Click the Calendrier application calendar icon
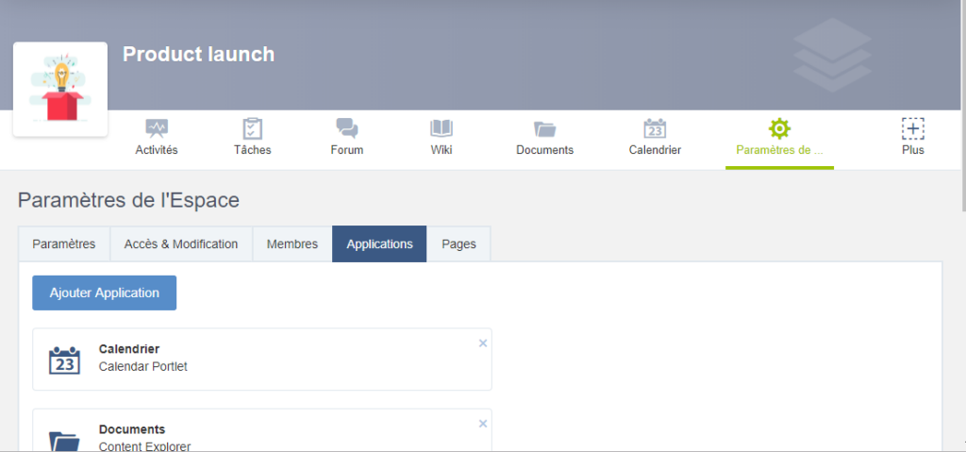The width and height of the screenshot is (966, 452). (64, 360)
